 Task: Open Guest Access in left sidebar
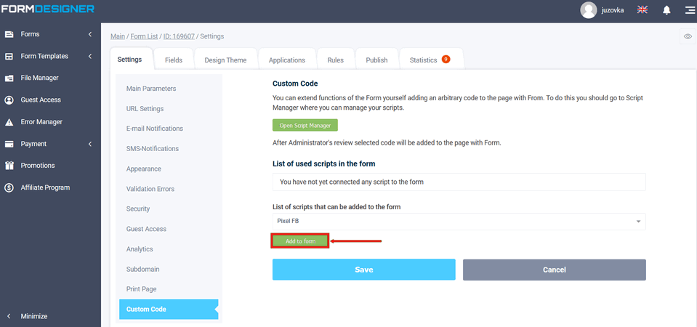41,100
